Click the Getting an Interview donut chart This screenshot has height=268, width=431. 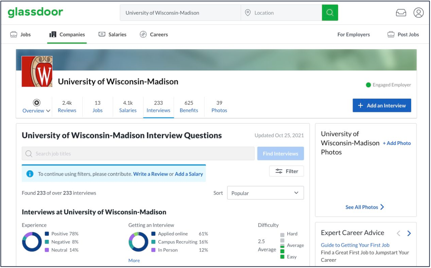(139, 242)
